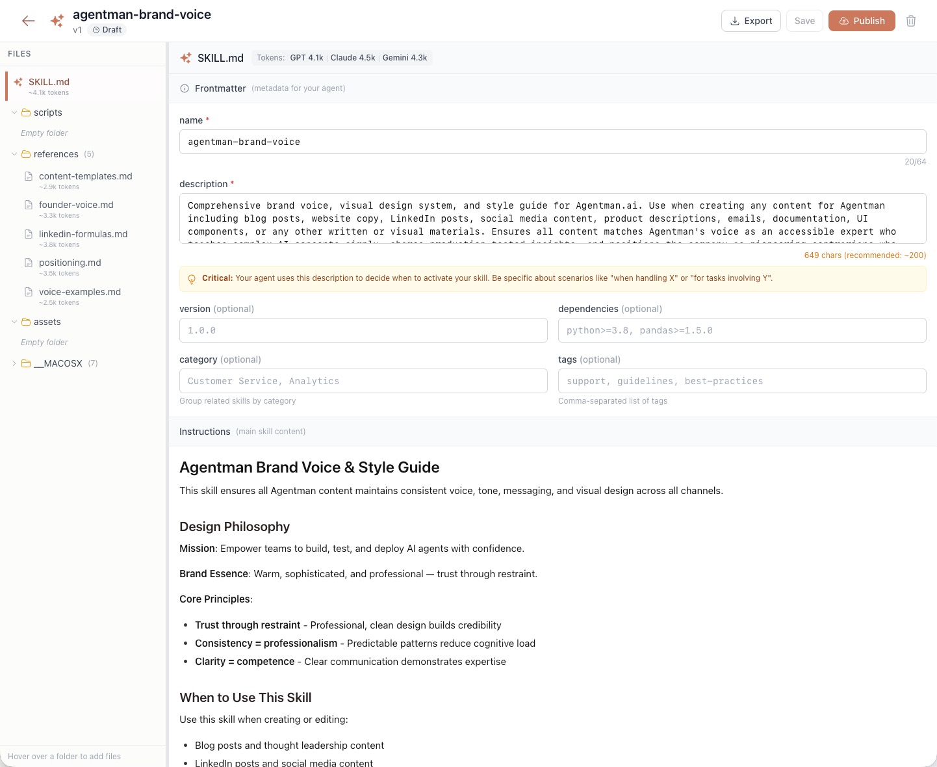Screen dimensions: 937x767
Task: Expand the __MACOSX folder
Action: tap(14, 363)
